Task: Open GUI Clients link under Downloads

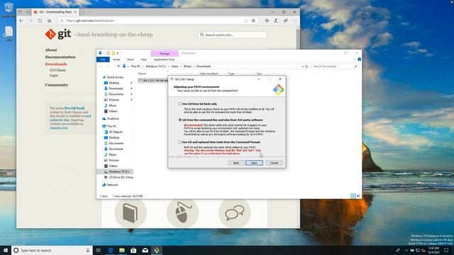Action: coord(57,70)
